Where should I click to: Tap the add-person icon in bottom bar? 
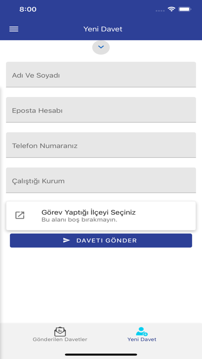click(x=142, y=332)
